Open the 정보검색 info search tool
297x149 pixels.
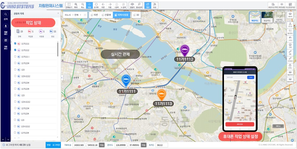pos(139,5)
